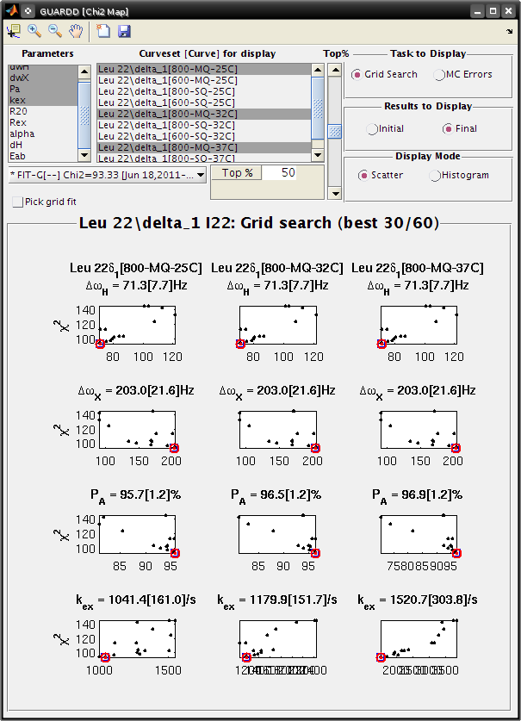This screenshot has width=521, height=721.
Task: Switch display mode to Histogram
Action: click(435, 175)
